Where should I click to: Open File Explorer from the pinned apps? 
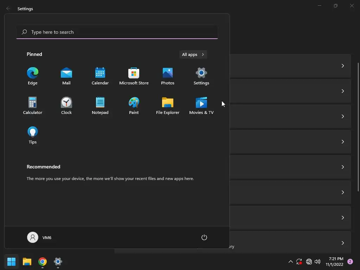168,105
